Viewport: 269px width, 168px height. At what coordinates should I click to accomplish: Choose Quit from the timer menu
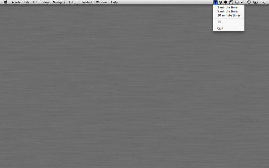point(229,28)
